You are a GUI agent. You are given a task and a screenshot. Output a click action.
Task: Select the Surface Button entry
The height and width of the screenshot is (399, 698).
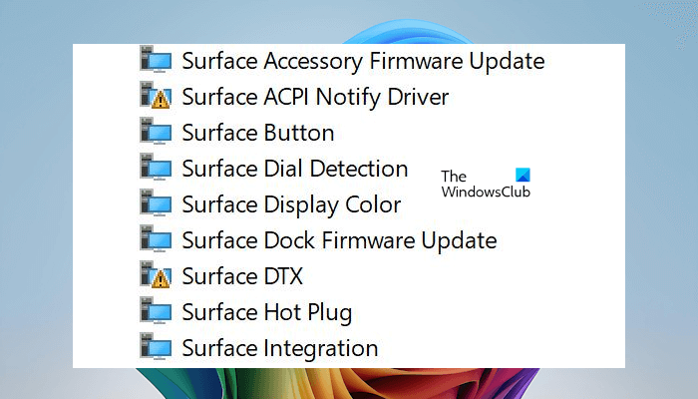coord(257,133)
